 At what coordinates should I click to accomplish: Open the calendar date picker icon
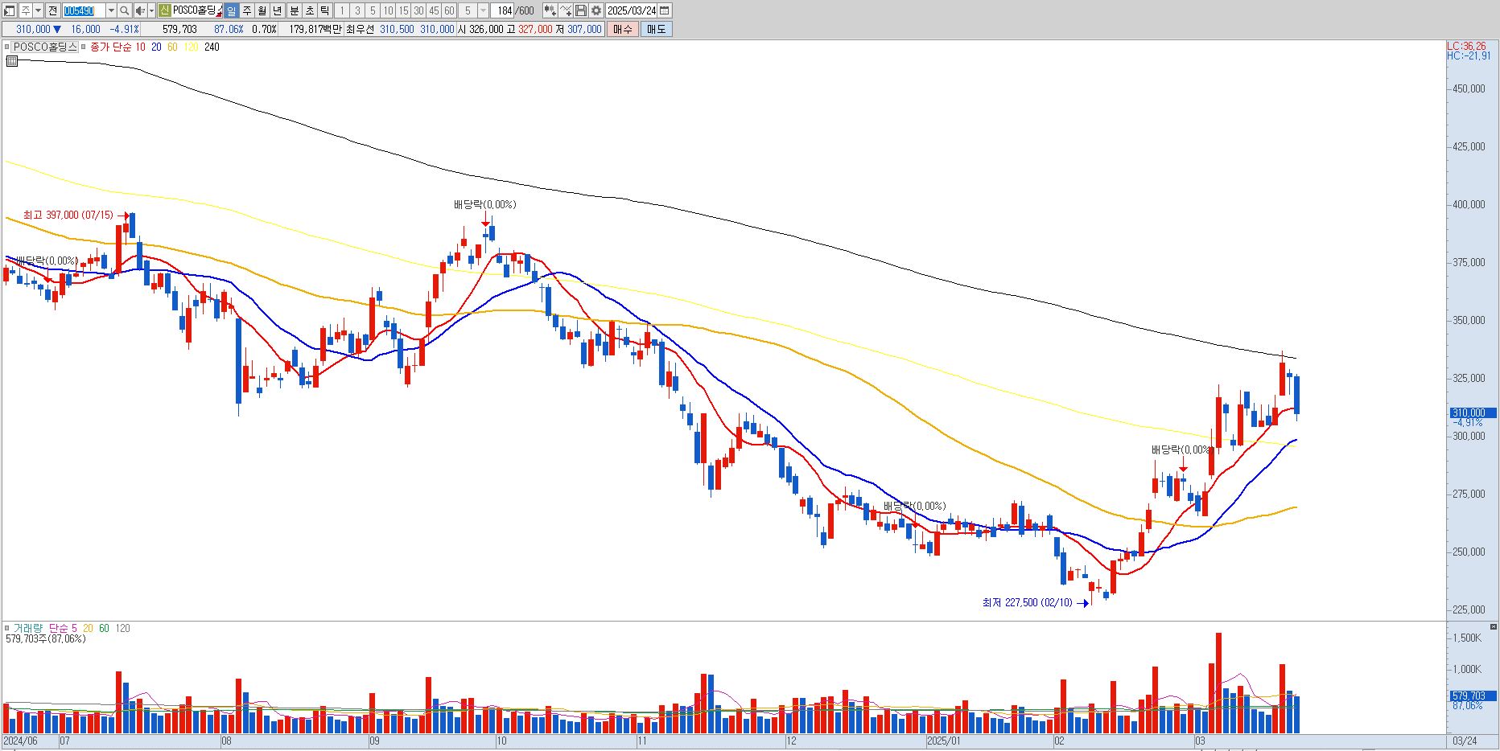click(665, 10)
